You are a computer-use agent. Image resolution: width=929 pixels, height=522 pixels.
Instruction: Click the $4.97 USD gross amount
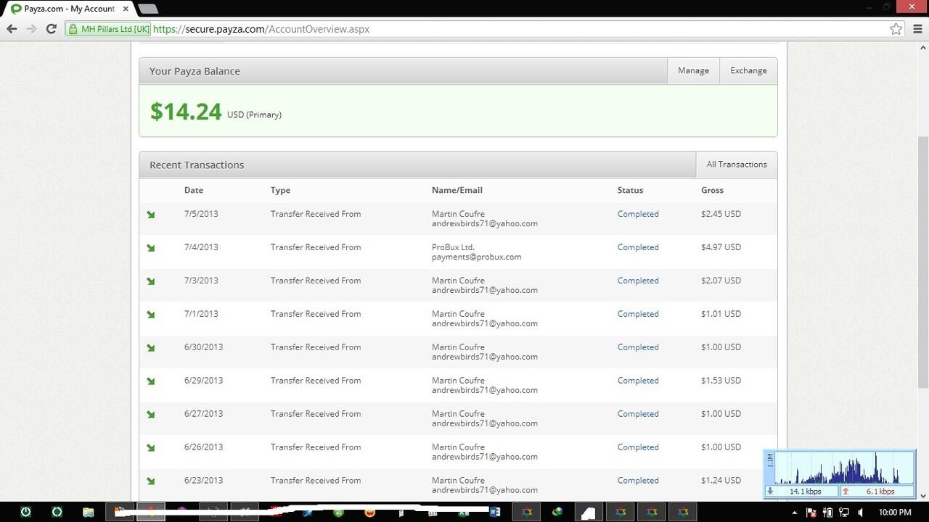tap(721, 247)
